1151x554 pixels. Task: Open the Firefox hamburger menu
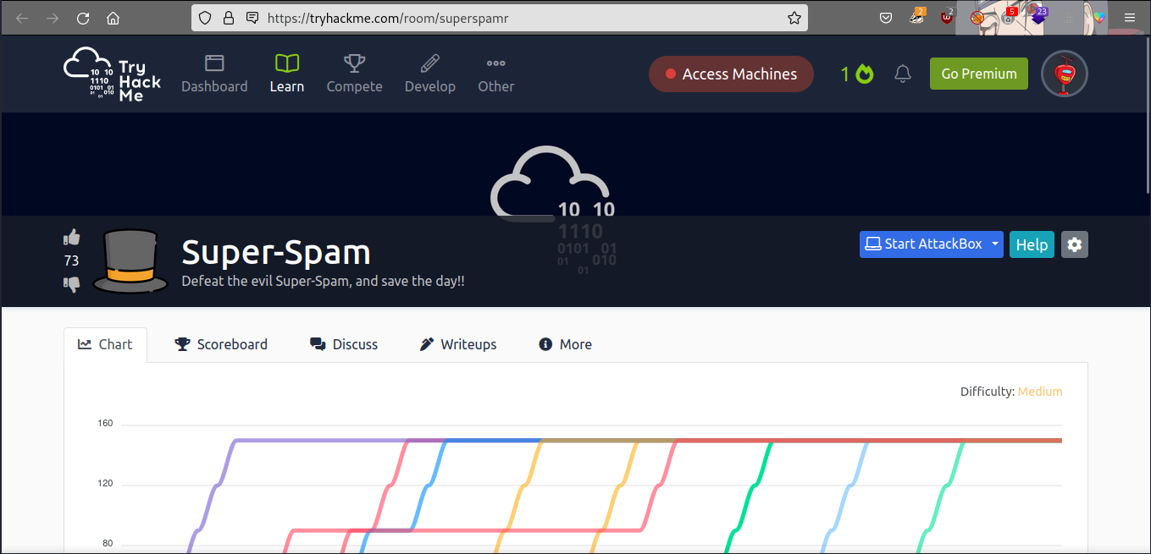point(1129,18)
